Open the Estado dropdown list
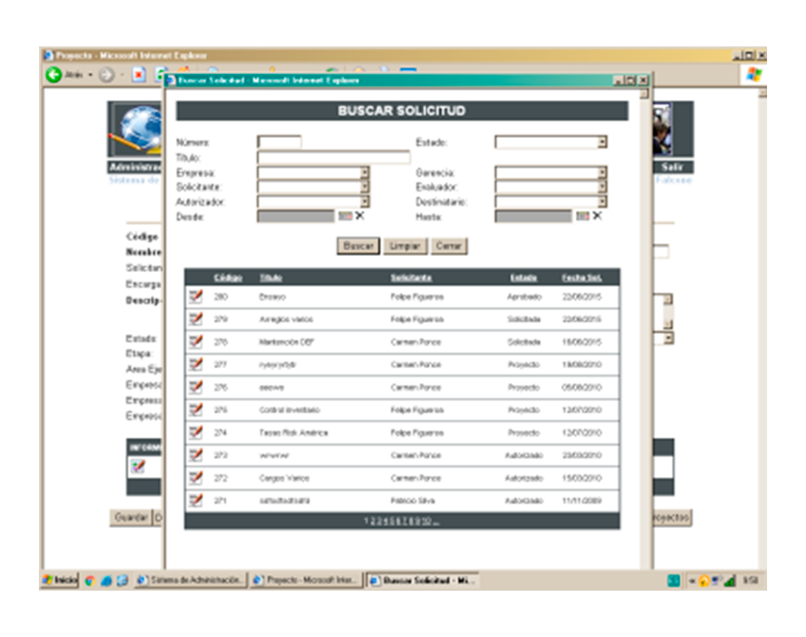 click(x=604, y=142)
